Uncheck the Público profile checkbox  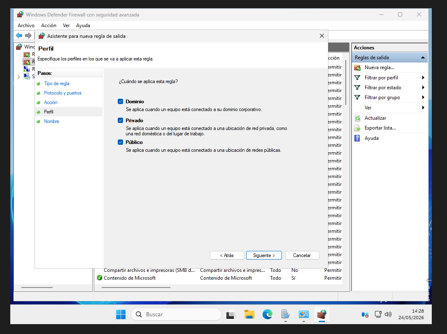(x=120, y=142)
